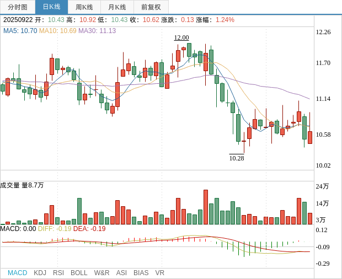Show the BIAS indicator

tap(141, 273)
